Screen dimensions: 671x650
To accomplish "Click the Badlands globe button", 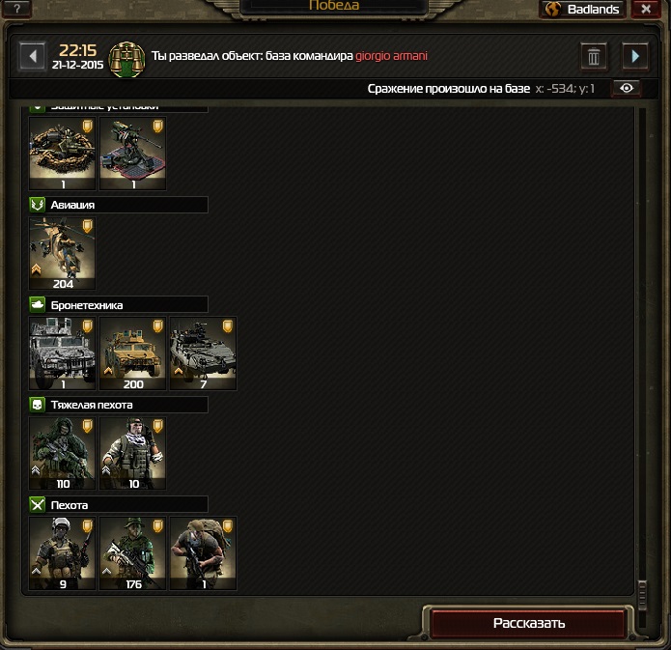I will [584, 9].
